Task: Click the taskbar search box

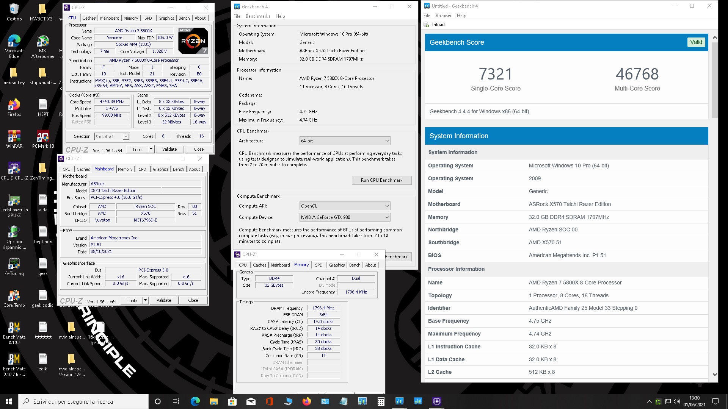Action: (83, 401)
